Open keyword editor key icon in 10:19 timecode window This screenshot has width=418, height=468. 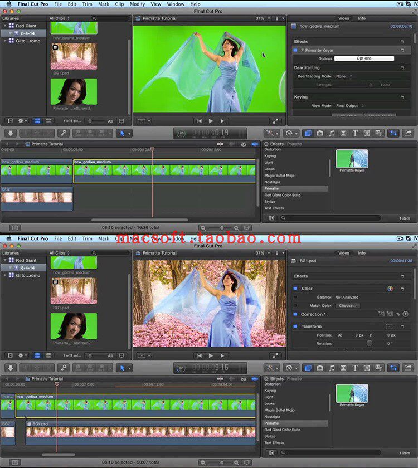[x=64, y=133]
